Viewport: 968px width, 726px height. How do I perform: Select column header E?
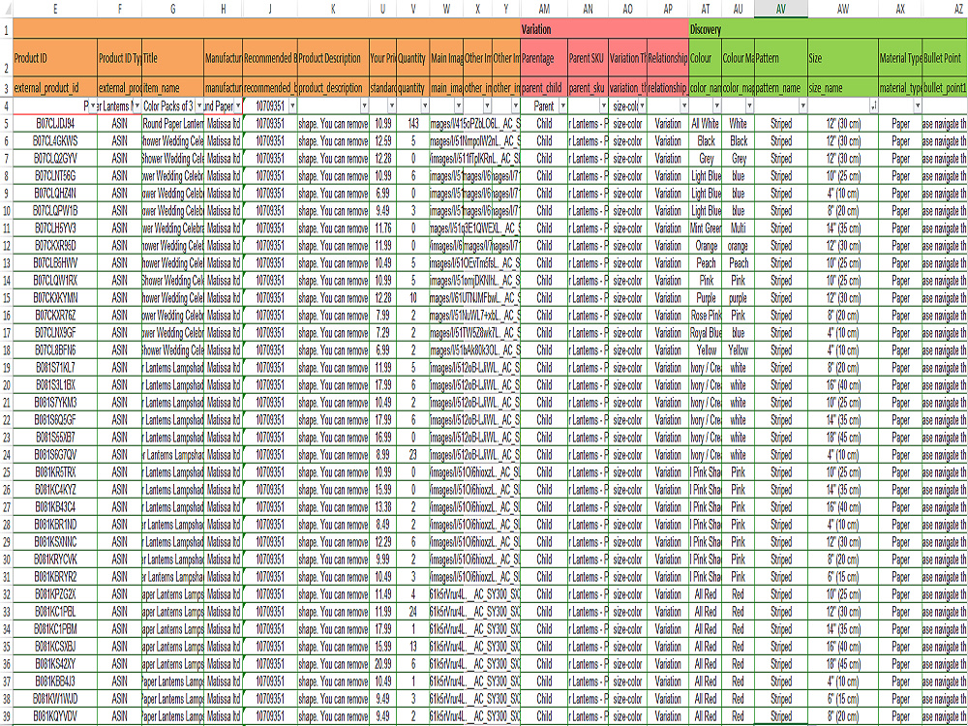(x=55, y=9)
